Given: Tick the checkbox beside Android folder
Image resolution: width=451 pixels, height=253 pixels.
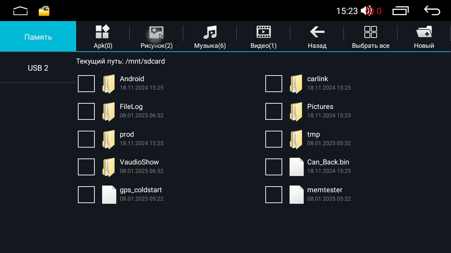Looking at the screenshot, I should [x=86, y=84].
